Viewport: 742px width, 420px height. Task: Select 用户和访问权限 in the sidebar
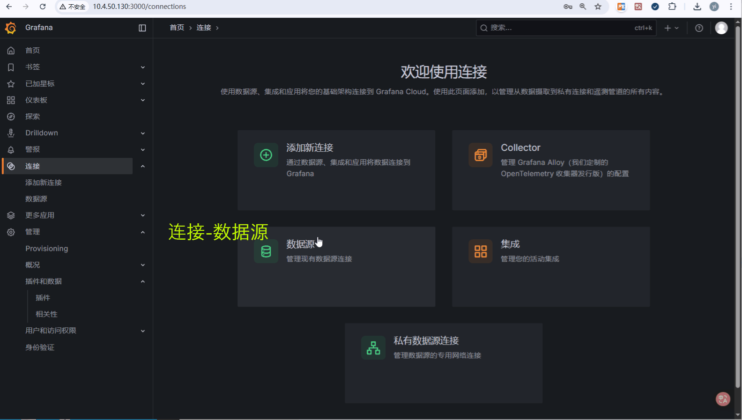(51, 331)
